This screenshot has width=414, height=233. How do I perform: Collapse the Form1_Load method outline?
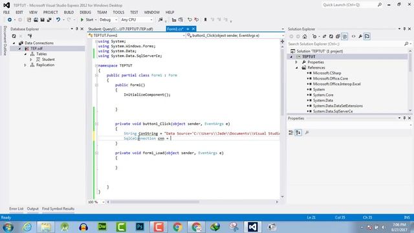tap(96, 153)
